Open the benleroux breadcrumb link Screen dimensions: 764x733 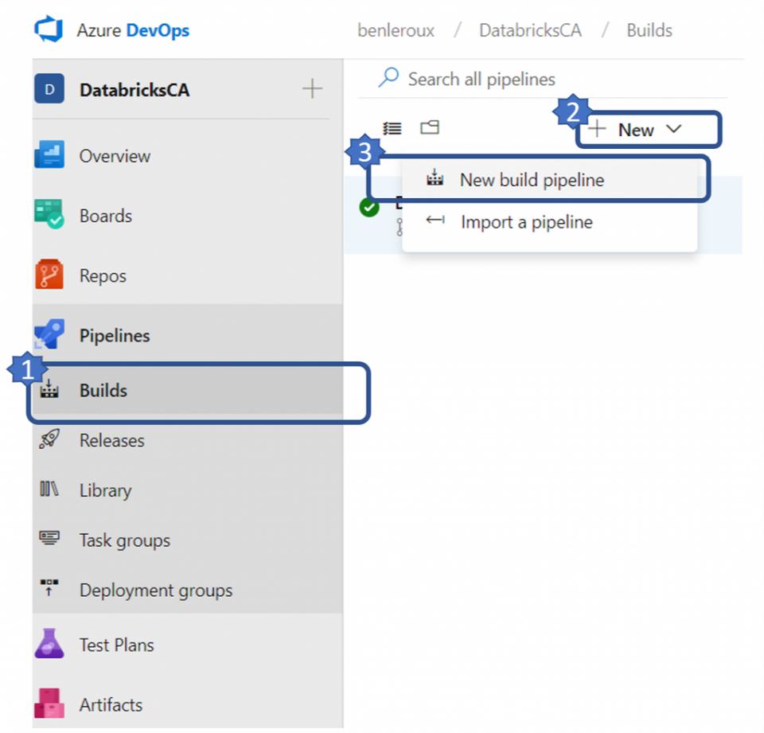[396, 30]
